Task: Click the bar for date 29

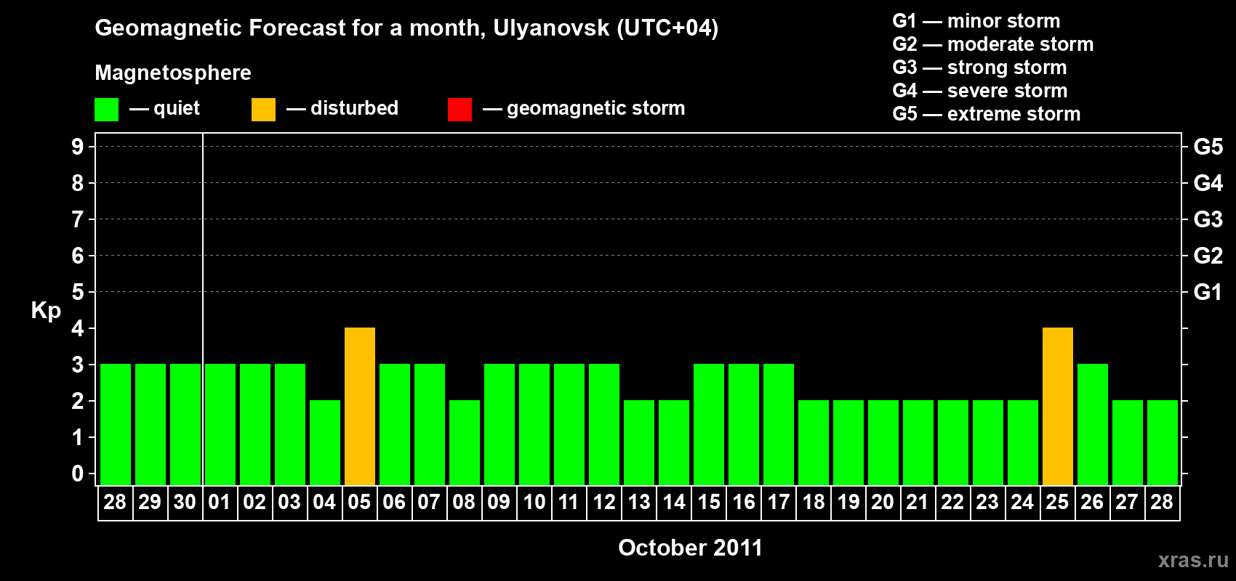Action: point(151,425)
